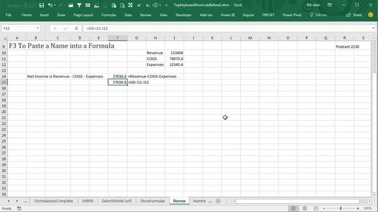The image size is (378, 212).
Task: Click the subscript x₂ icon
Action: tap(148, 5)
